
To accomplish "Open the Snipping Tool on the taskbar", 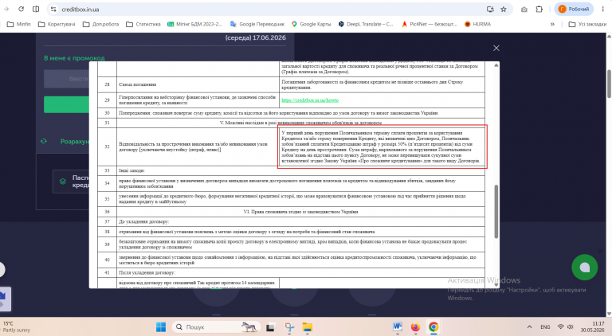I will point(289,327).
